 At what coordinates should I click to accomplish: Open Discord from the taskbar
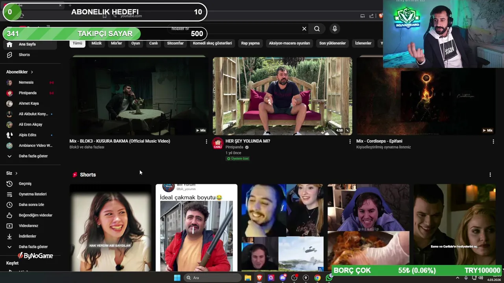(283, 278)
